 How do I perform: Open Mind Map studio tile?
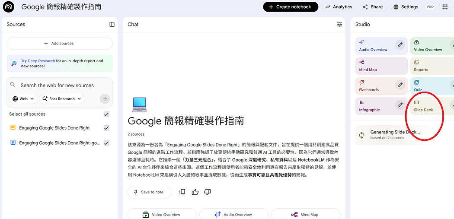point(381,66)
